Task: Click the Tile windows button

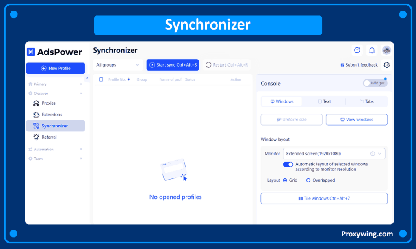Action: coord(324,198)
